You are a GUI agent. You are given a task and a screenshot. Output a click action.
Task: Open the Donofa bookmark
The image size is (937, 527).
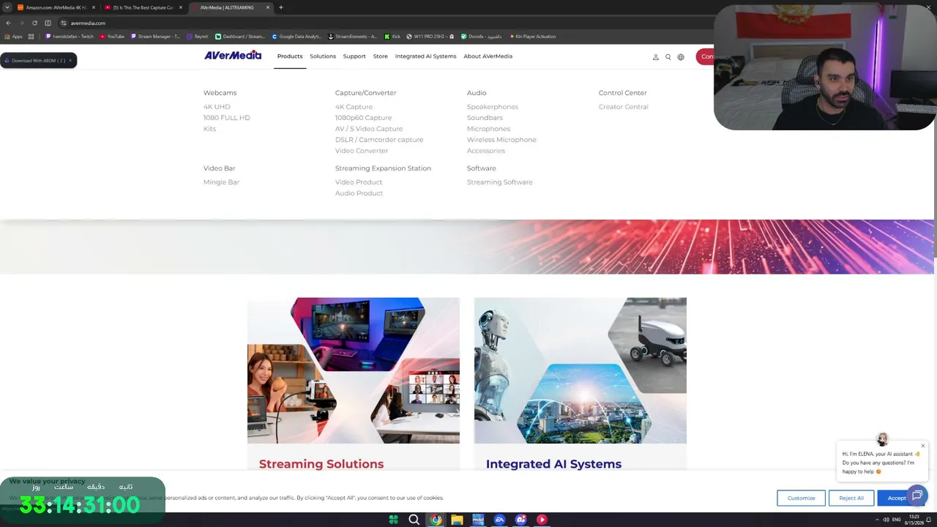(x=482, y=37)
